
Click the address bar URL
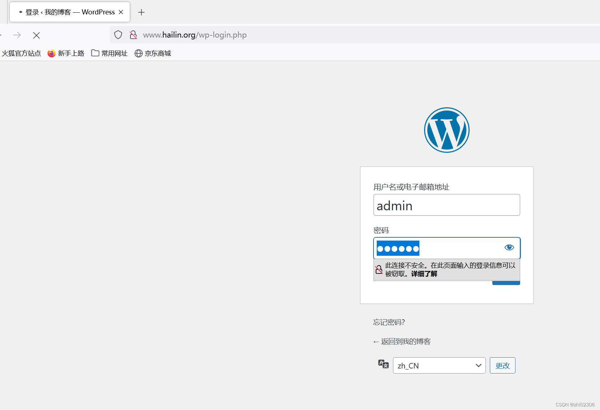tap(195, 35)
